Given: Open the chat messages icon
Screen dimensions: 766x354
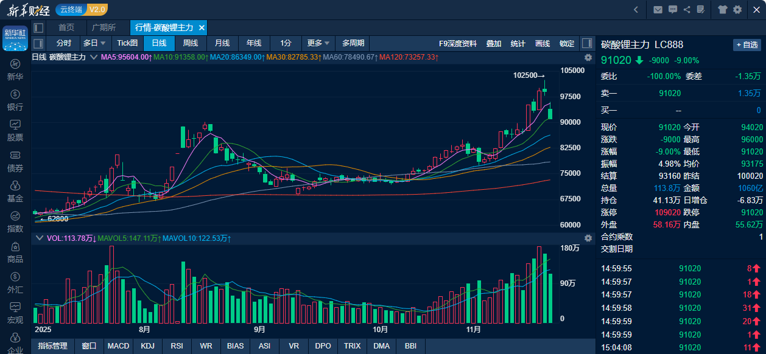Looking at the screenshot, I should click(673, 9).
